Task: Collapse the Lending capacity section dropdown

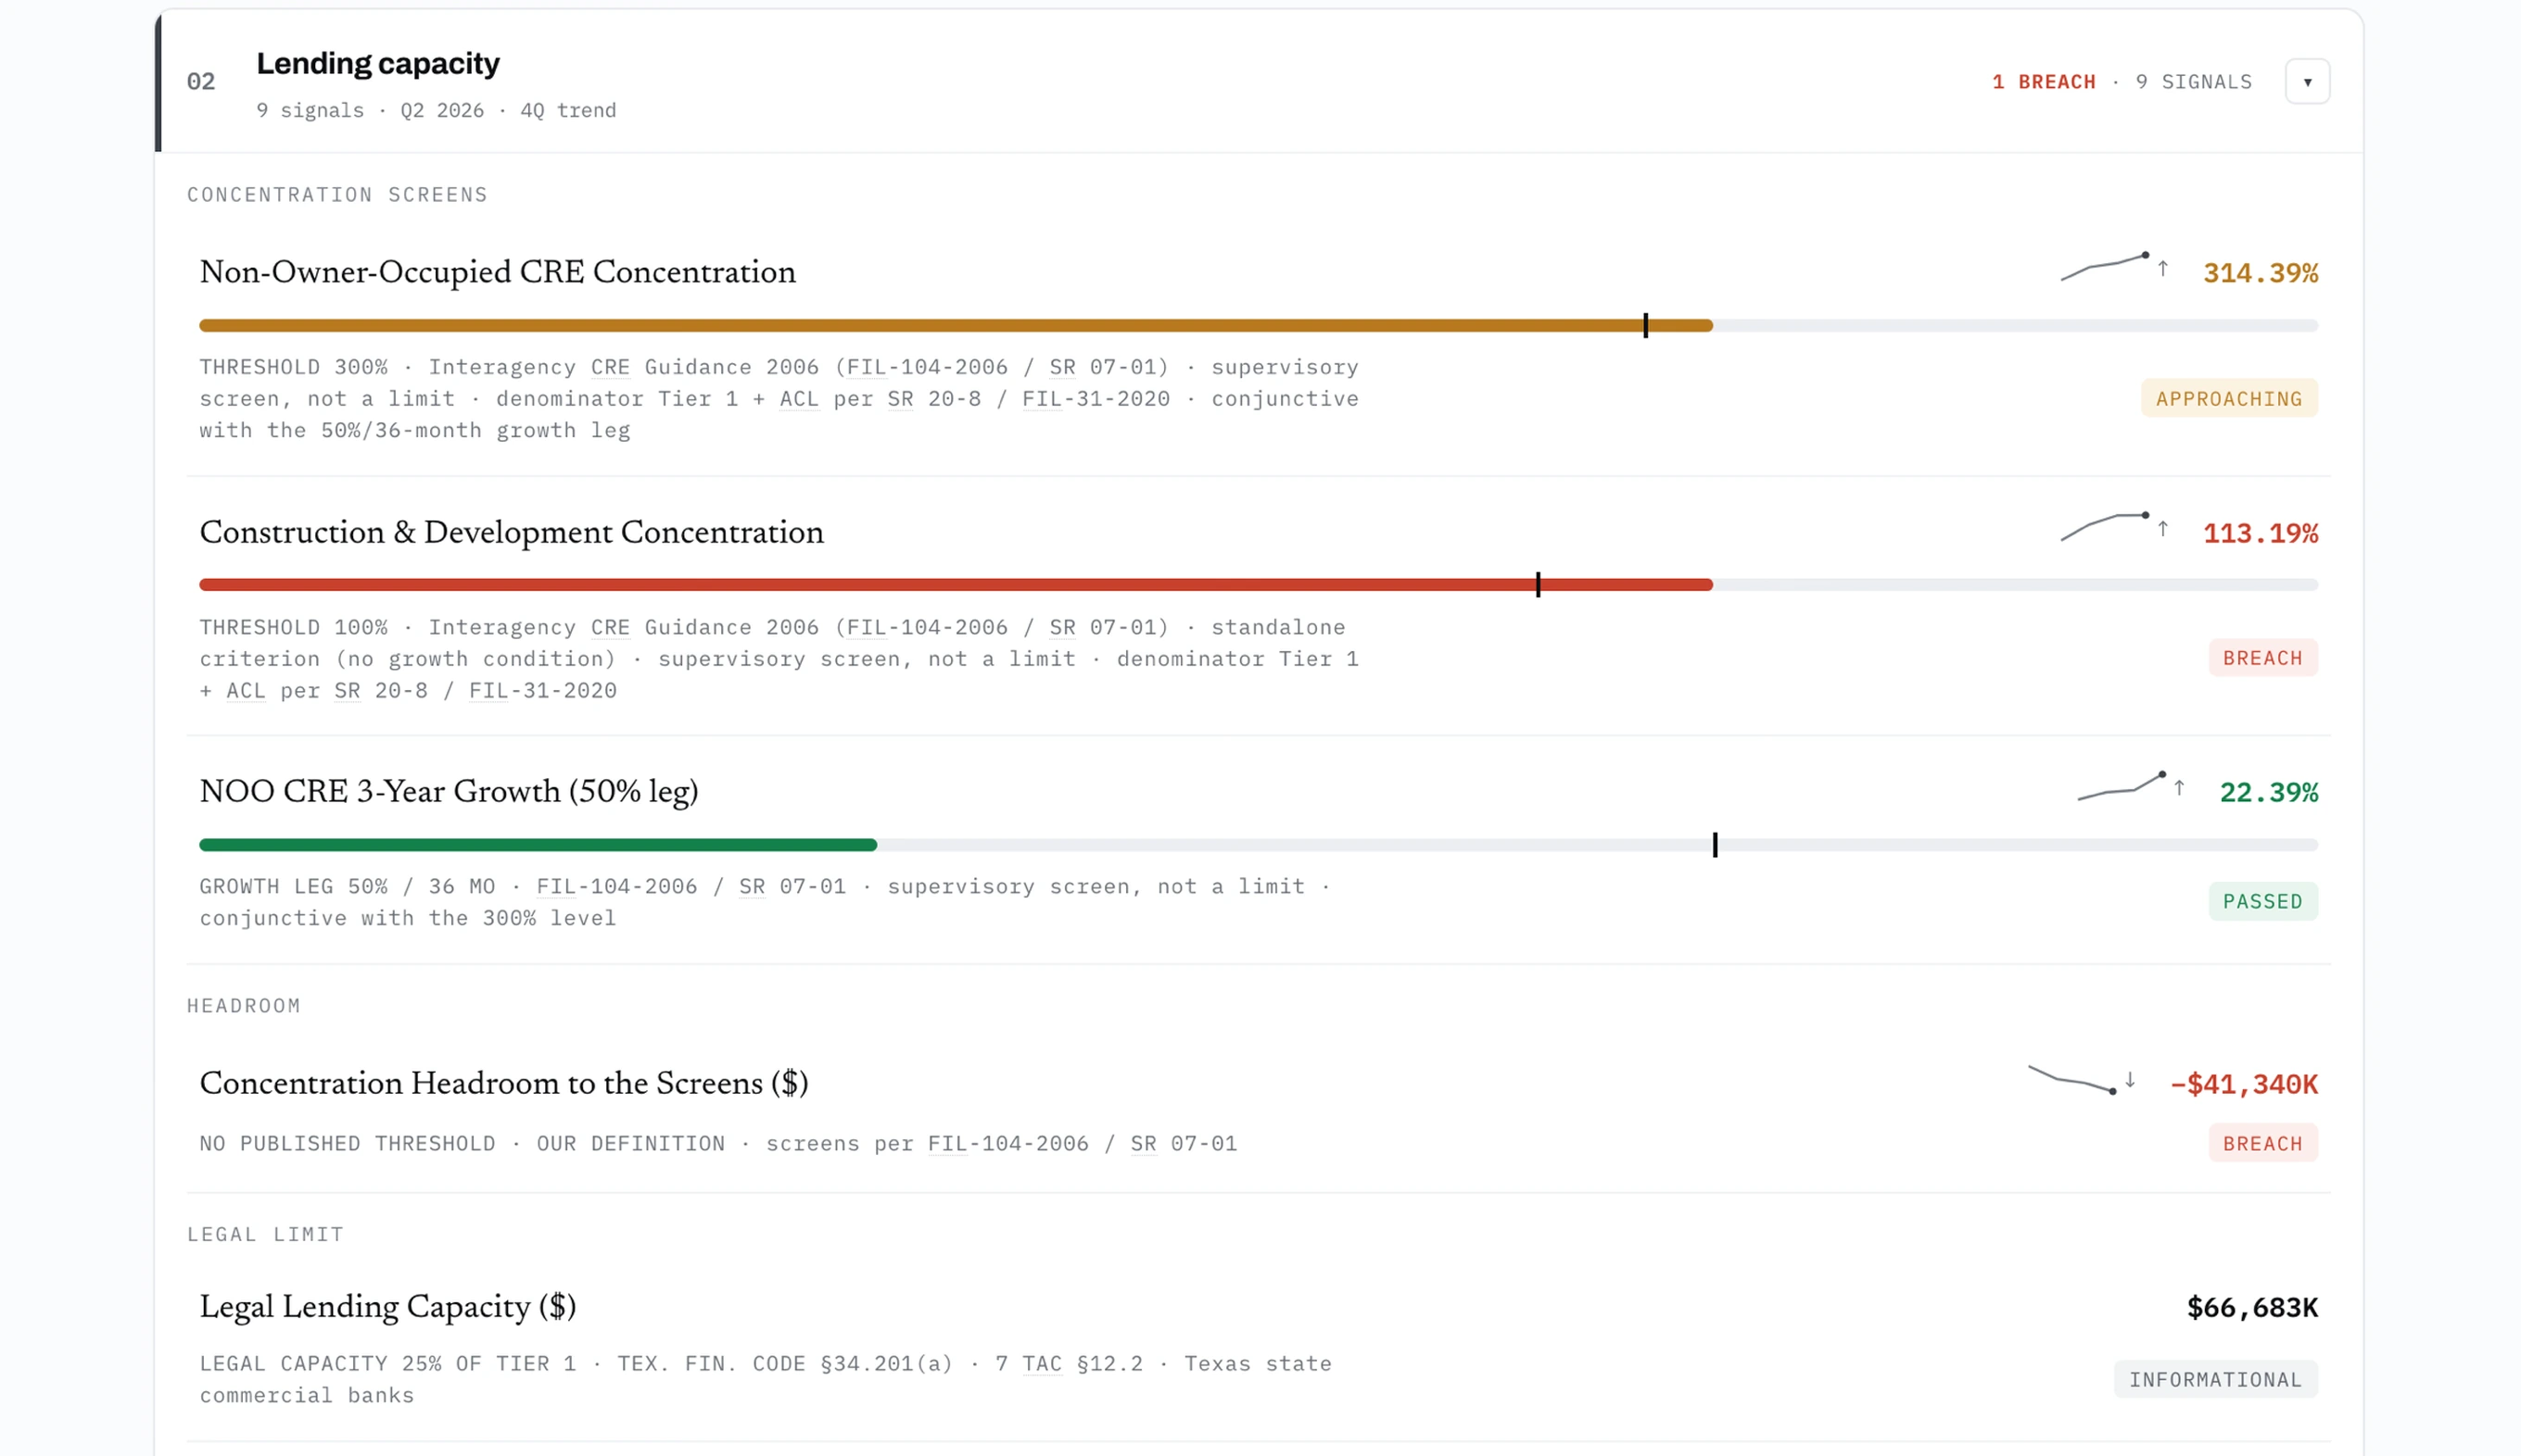Action: [2307, 81]
